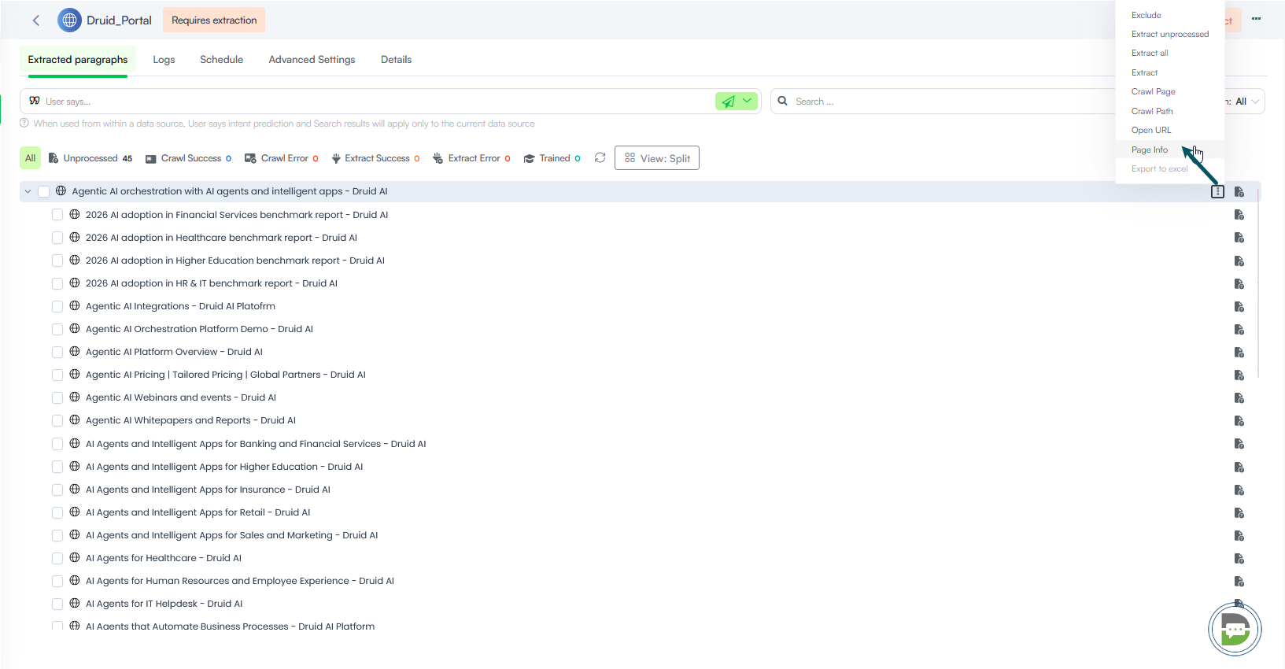Open document icon for Webinars and events row
1285x669 pixels.
coord(1239,397)
